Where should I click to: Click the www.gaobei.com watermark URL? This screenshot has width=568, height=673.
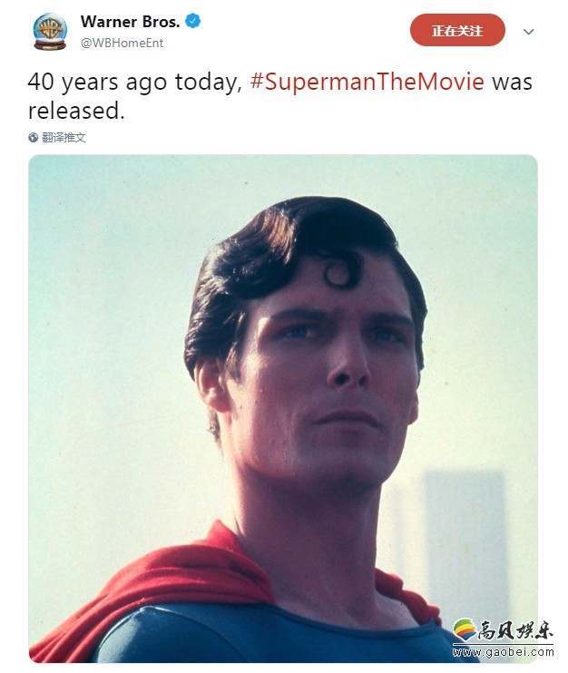click(x=503, y=652)
